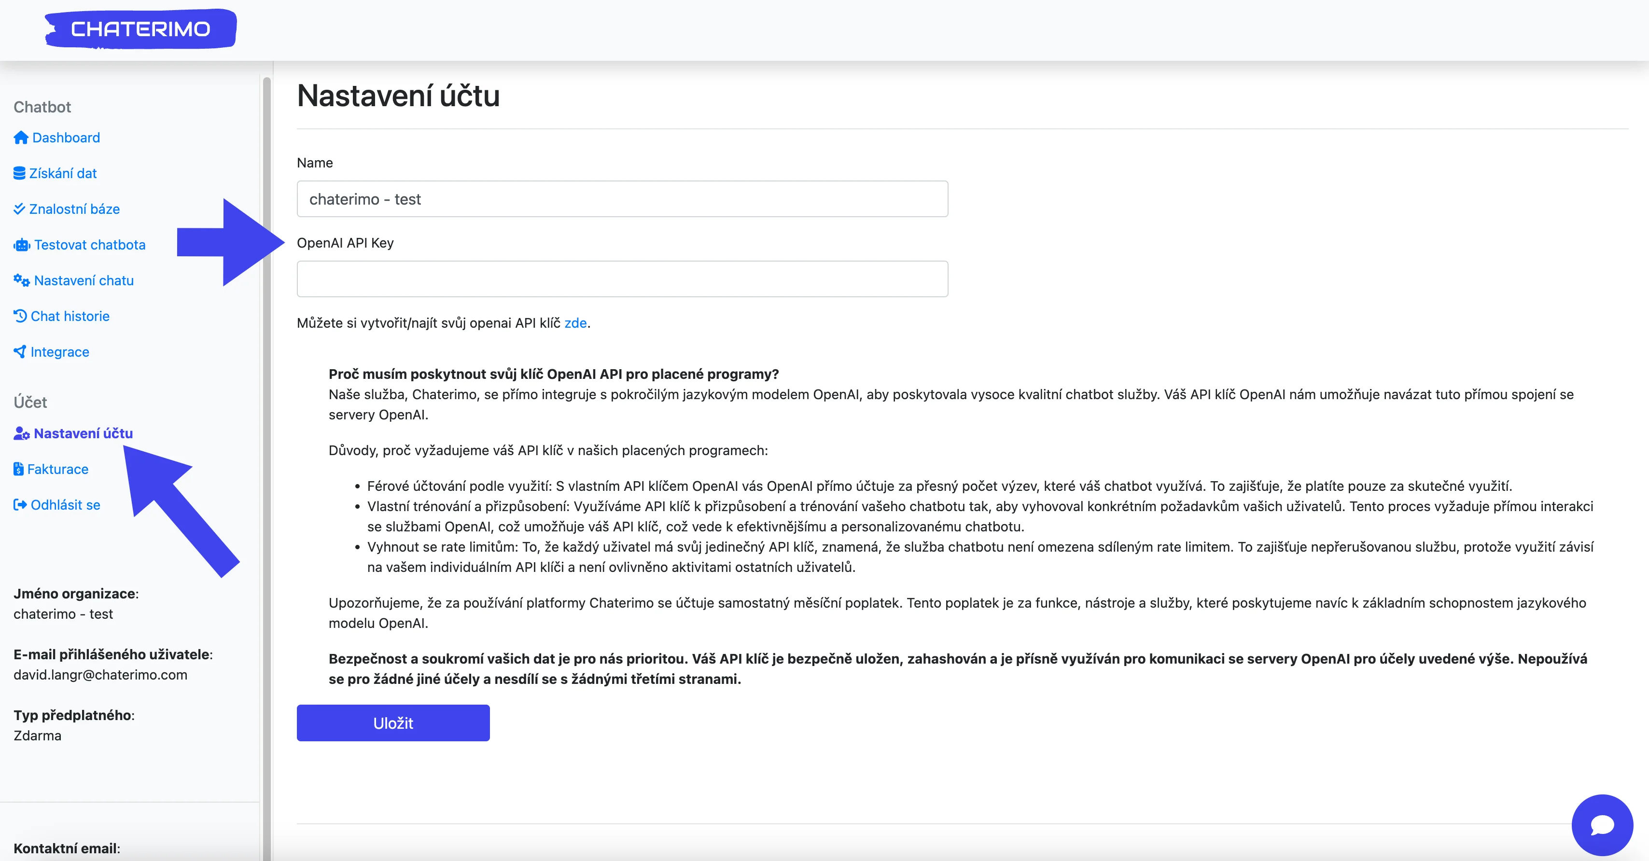Click into the Name text field
Viewport: 1649px width, 861px height.
coord(622,199)
